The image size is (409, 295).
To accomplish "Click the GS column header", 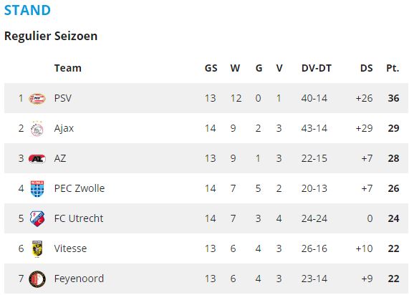I will (x=211, y=68).
